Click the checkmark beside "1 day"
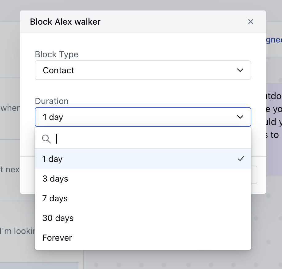This screenshot has width=282, height=269. 240,159
